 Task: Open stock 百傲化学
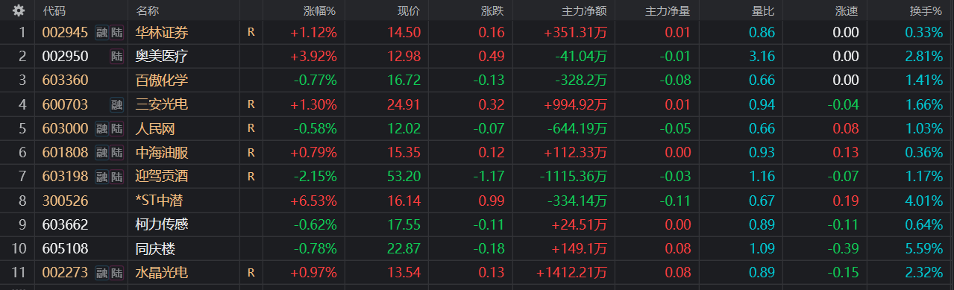point(162,81)
